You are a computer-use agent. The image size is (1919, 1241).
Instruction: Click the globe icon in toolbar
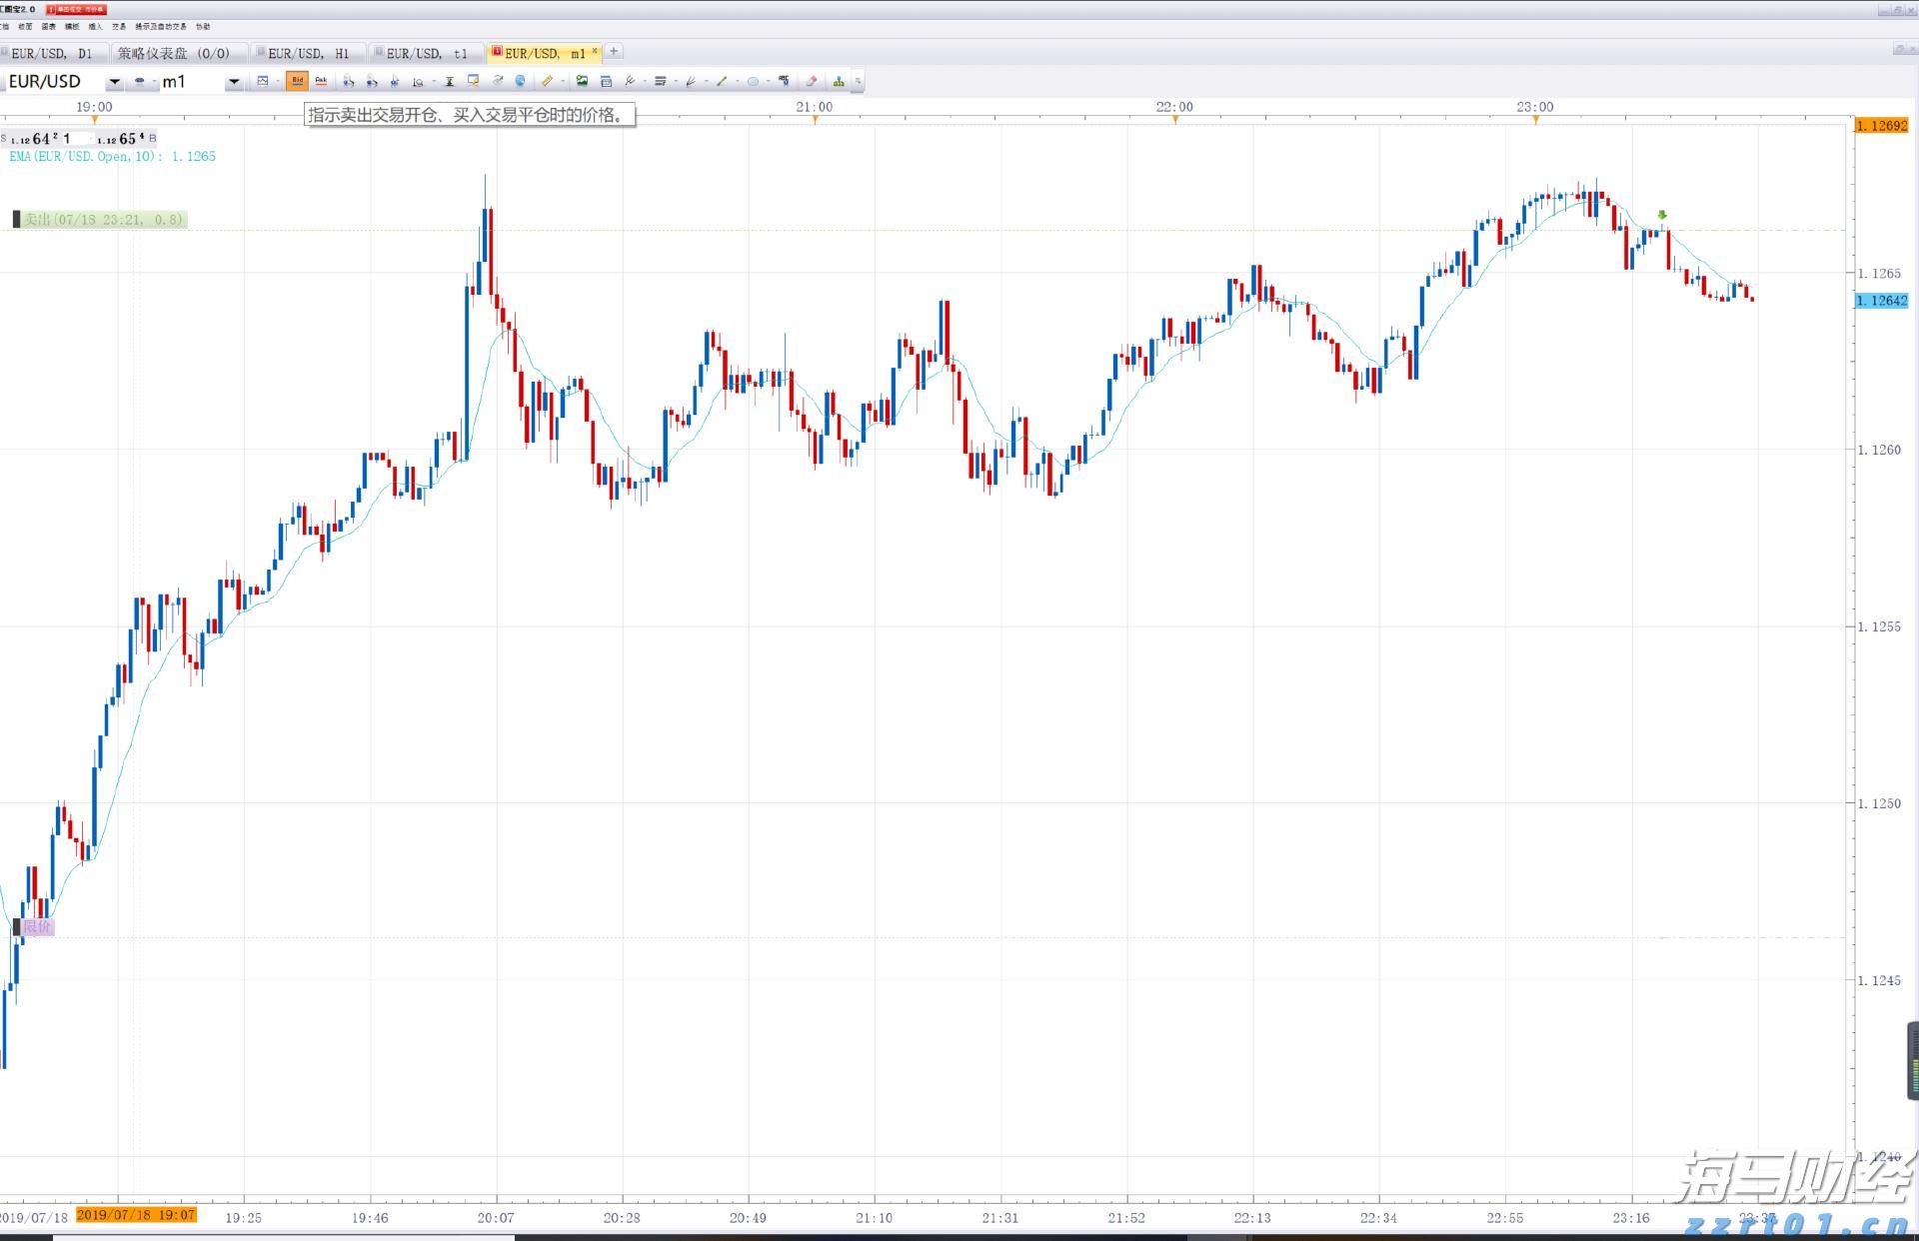(520, 81)
